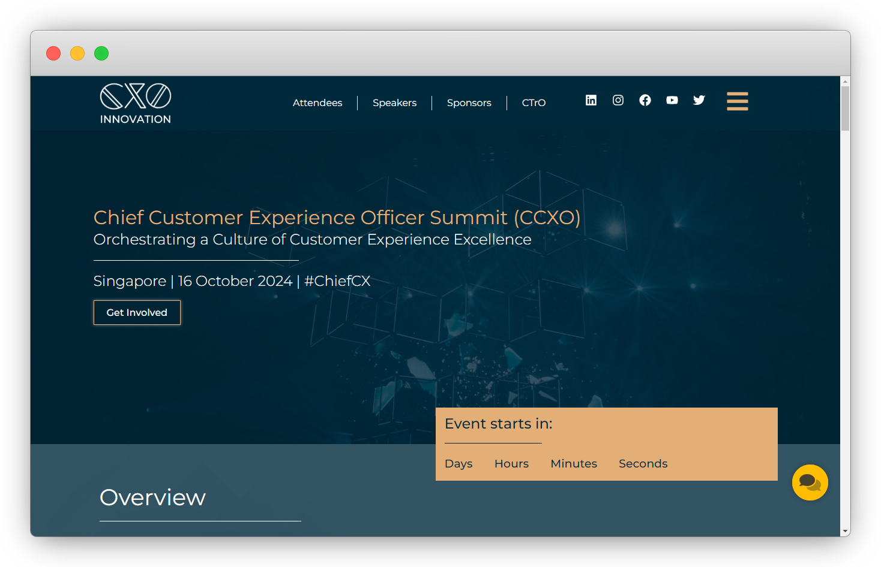
Task: Click the Days countdown label
Action: coord(459,464)
